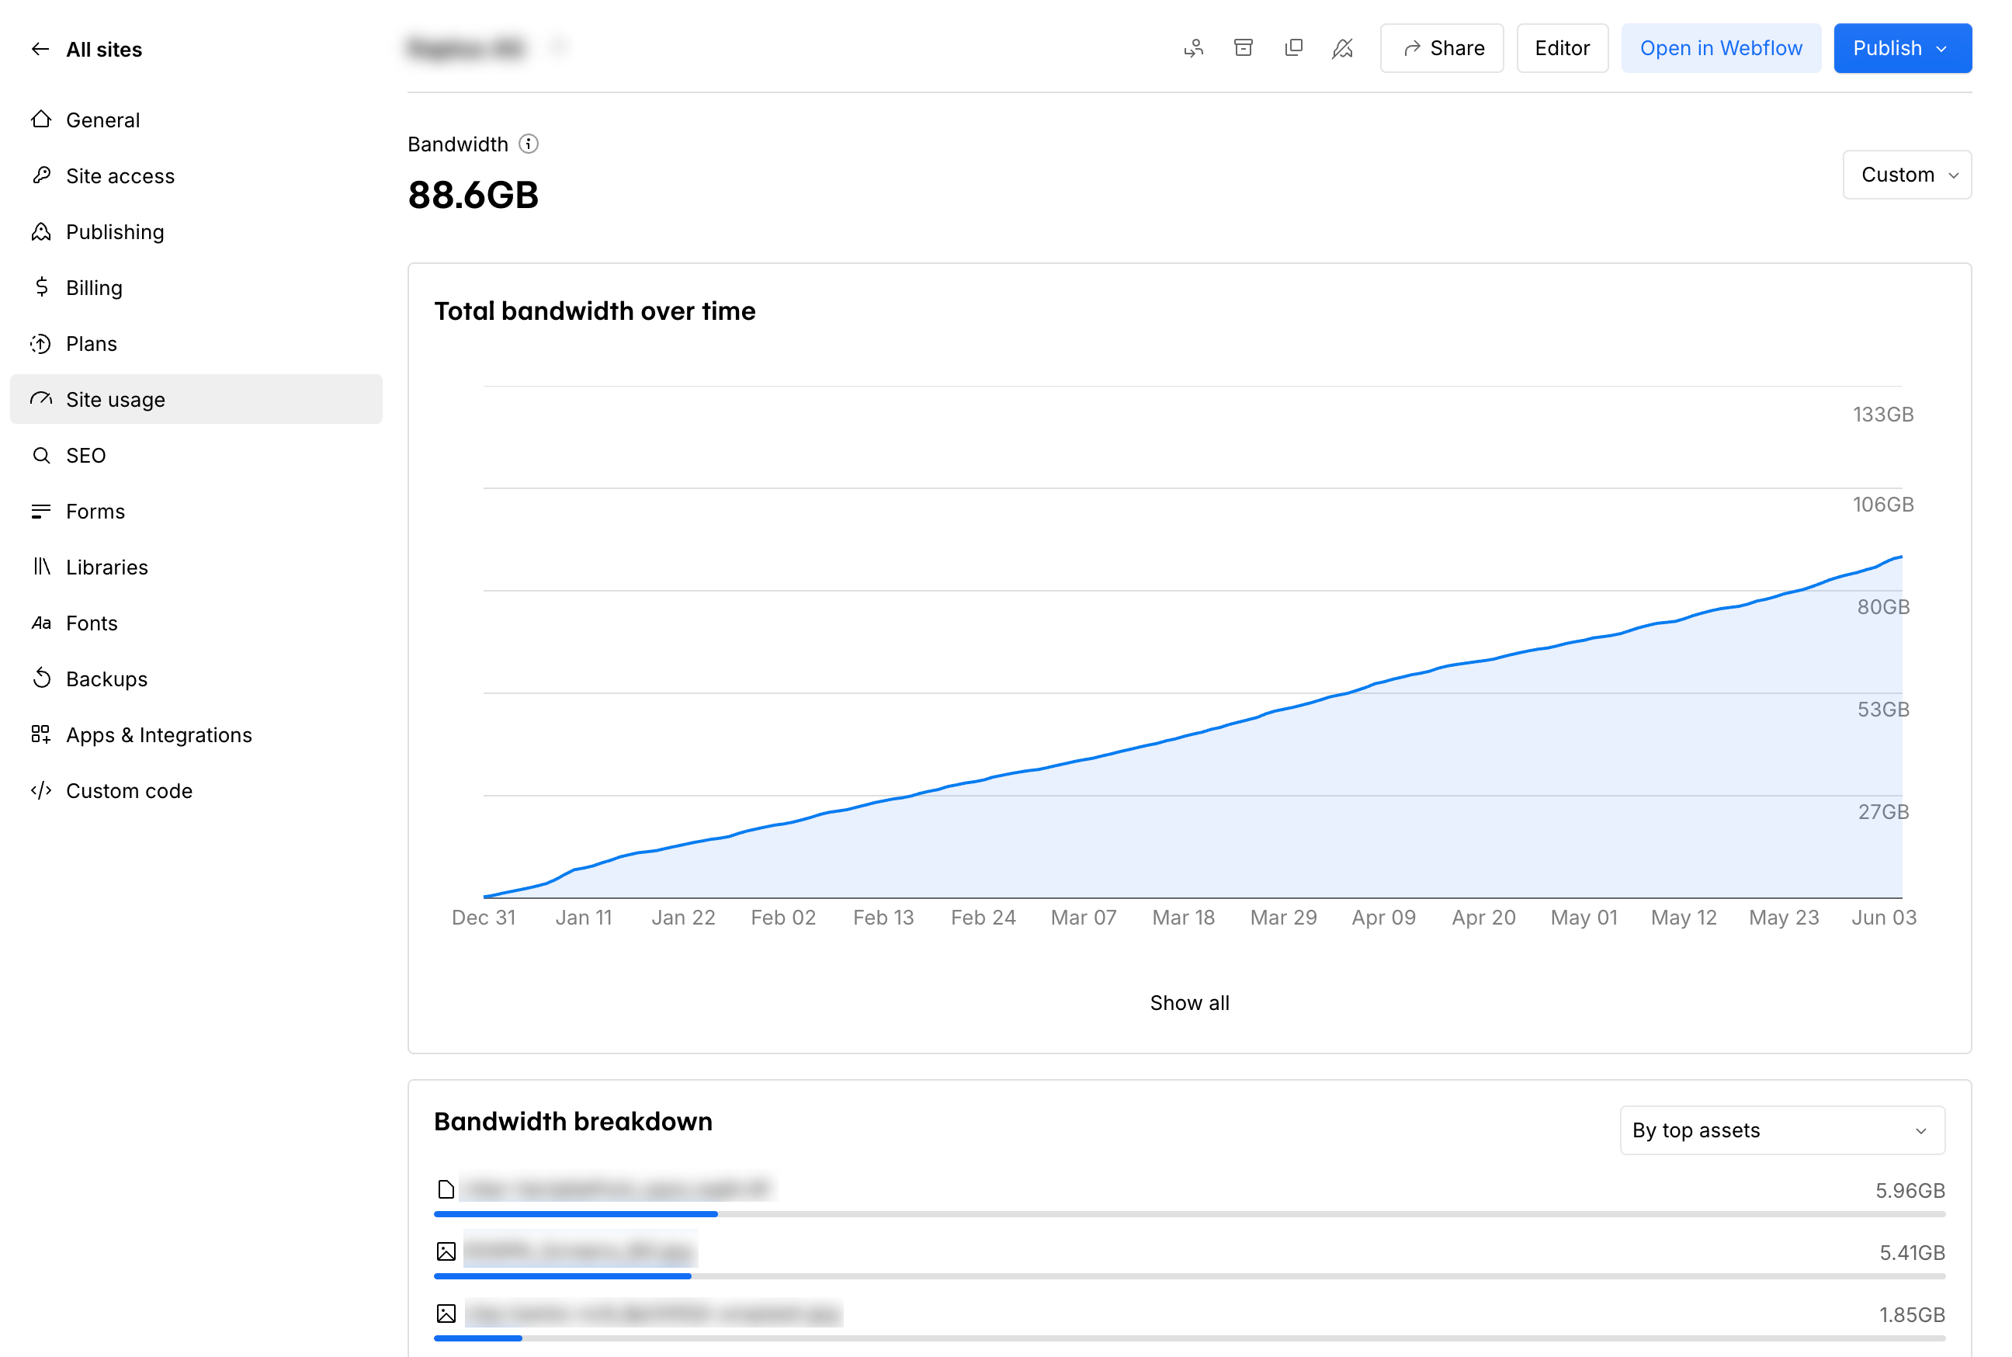This screenshot has height=1357, width=2012.
Task: Click the General home icon in sidebar
Action: [40, 120]
